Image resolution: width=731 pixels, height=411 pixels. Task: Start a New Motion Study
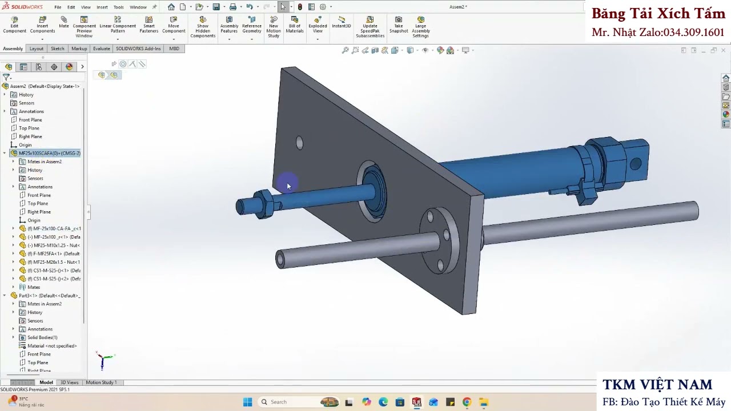pos(274,27)
